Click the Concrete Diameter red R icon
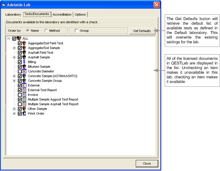 click(x=24, y=72)
